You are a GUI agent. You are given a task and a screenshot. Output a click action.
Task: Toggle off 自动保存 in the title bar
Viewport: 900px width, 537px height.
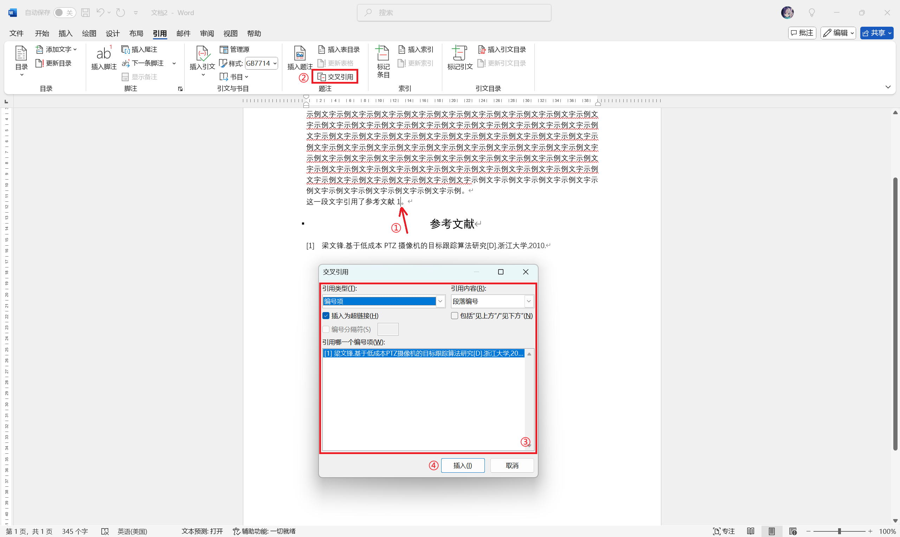pyautogui.click(x=64, y=12)
